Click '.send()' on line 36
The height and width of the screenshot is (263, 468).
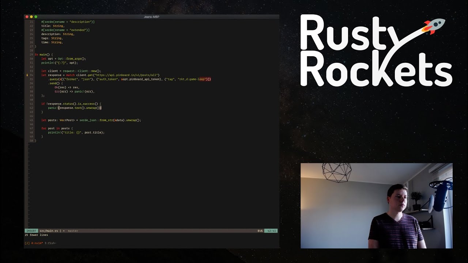click(x=56, y=83)
